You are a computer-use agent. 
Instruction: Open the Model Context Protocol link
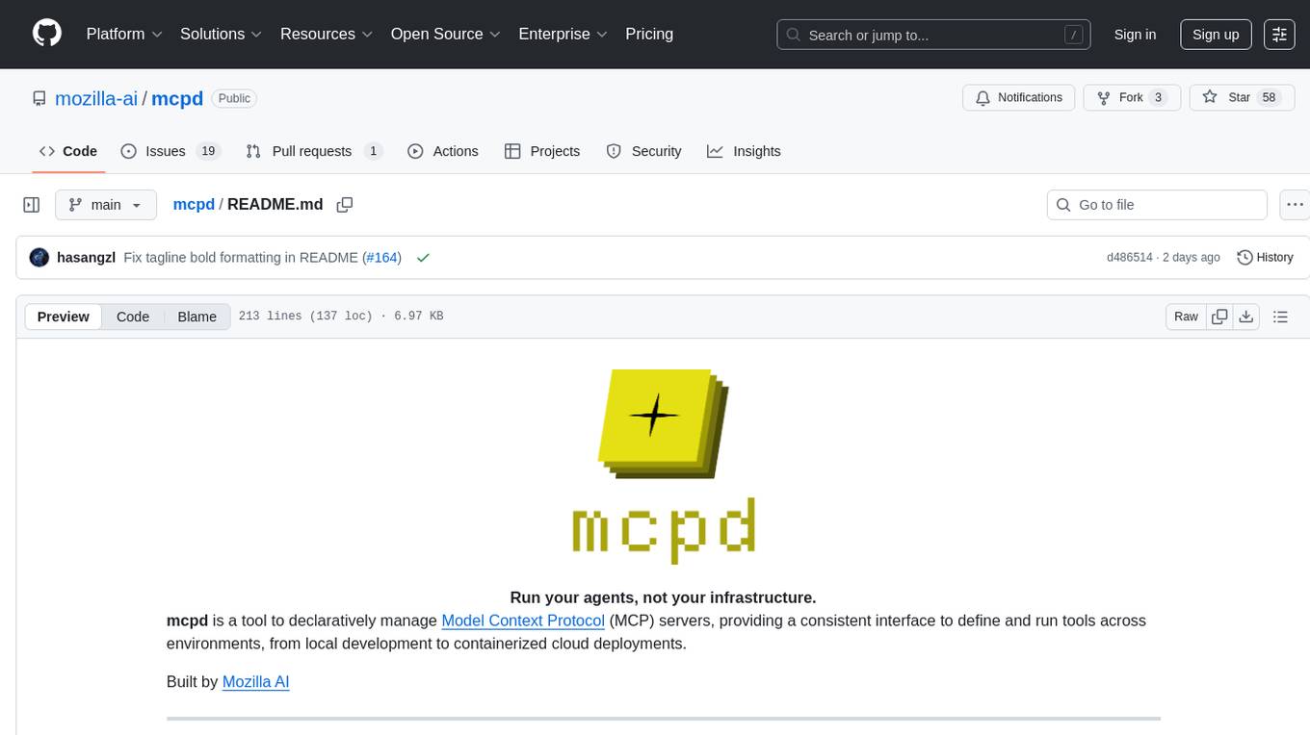pyautogui.click(x=523, y=621)
